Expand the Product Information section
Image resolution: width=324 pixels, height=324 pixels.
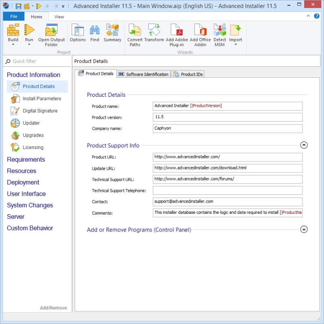[x=34, y=75]
